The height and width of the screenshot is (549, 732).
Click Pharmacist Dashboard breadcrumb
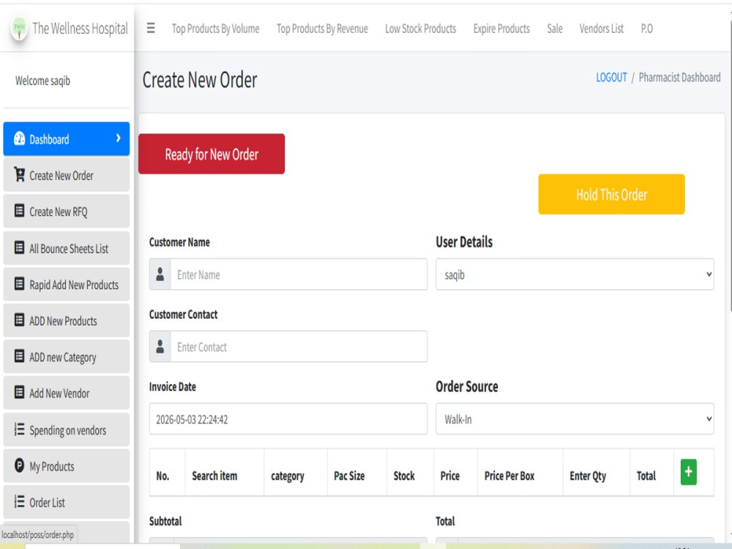[679, 78]
